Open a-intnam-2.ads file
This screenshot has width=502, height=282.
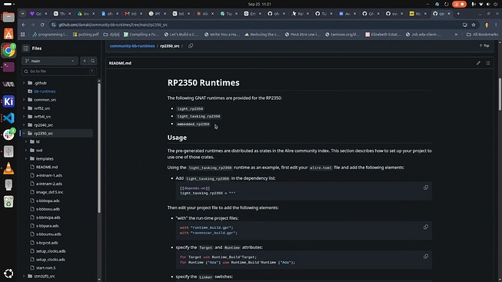click(49, 184)
